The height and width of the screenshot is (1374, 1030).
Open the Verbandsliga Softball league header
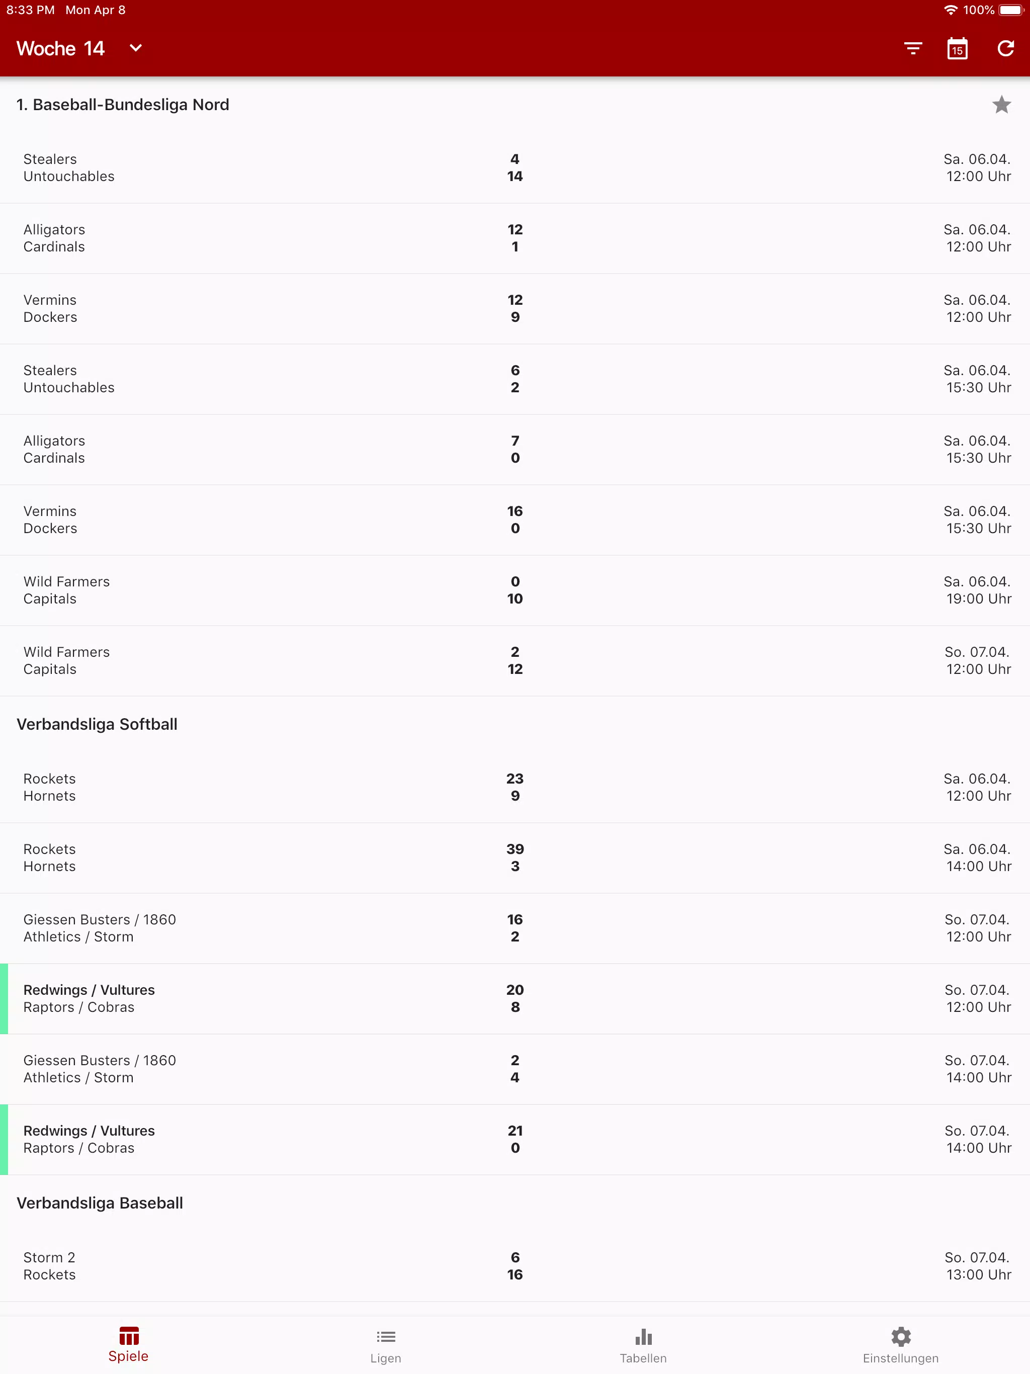tap(97, 724)
